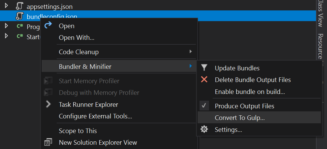Image resolution: width=327 pixels, height=149 pixels.
Task: Choose New Solution Explorer View
Action: click(x=119, y=142)
